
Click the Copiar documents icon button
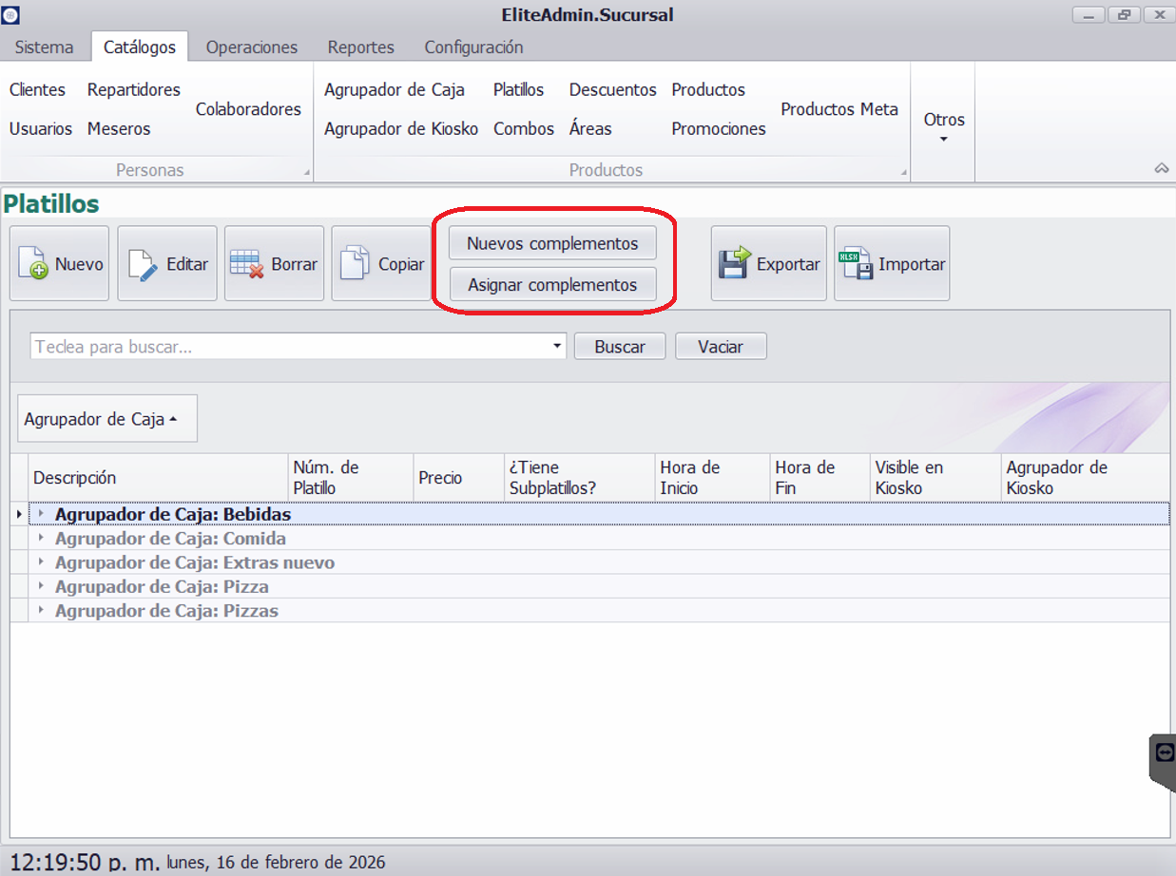381,264
